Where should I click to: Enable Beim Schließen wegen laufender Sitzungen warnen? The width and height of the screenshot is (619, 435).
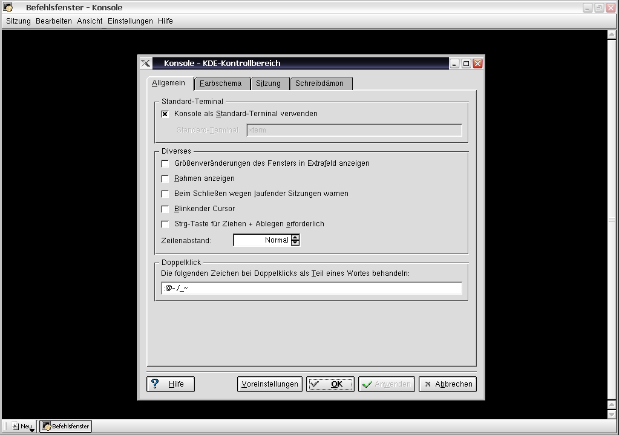point(165,194)
